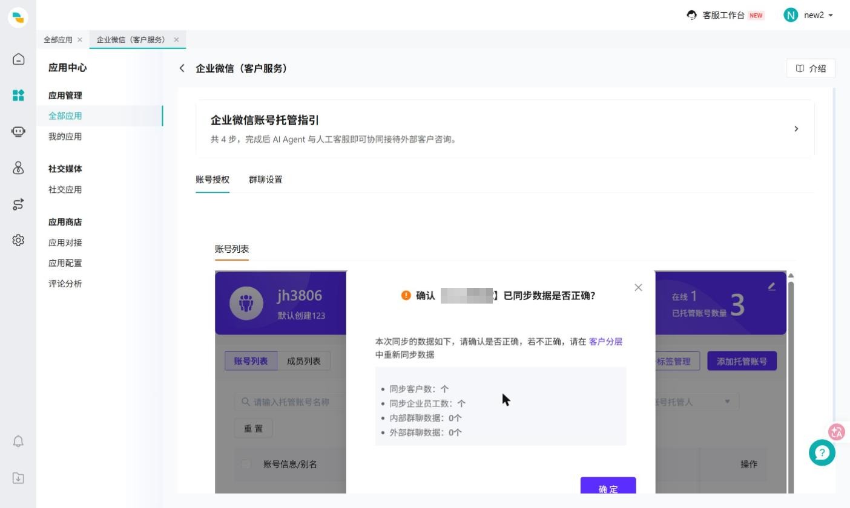Open 社交应用 in sidebar
Viewport: 850px width, 508px height.
point(65,190)
